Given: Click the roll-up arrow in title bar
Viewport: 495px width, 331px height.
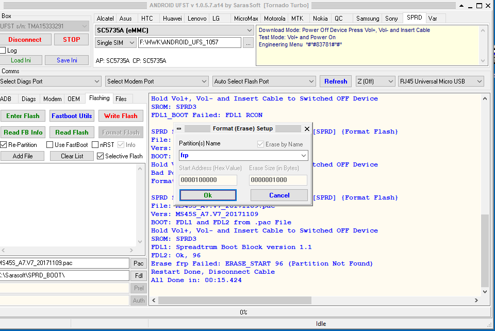Looking at the screenshot, I should pyautogui.click(x=461, y=6).
